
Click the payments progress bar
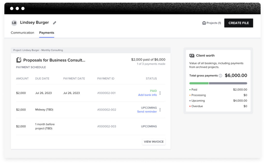218,83
